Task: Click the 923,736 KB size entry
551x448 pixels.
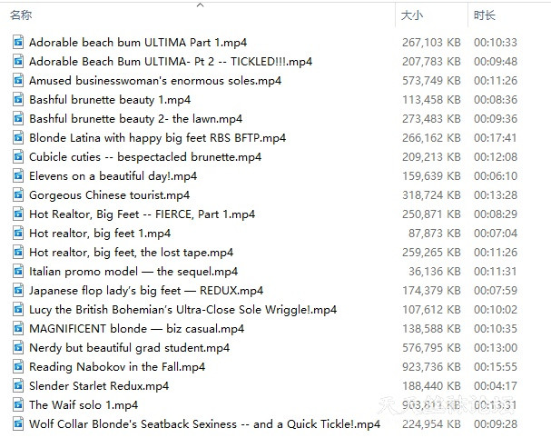Action: click(x=431, y=367)
